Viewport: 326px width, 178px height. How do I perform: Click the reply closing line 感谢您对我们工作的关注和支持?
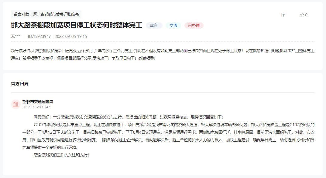point(61,155)
